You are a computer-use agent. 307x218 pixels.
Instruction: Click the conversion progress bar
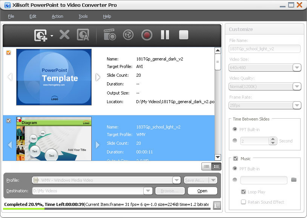tap(106, 209)
